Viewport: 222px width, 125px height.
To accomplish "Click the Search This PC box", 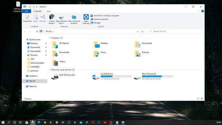I will click(175, 31).
